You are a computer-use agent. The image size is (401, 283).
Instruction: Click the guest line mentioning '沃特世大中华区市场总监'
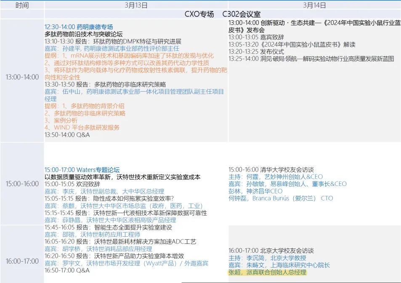coord(124,206)
